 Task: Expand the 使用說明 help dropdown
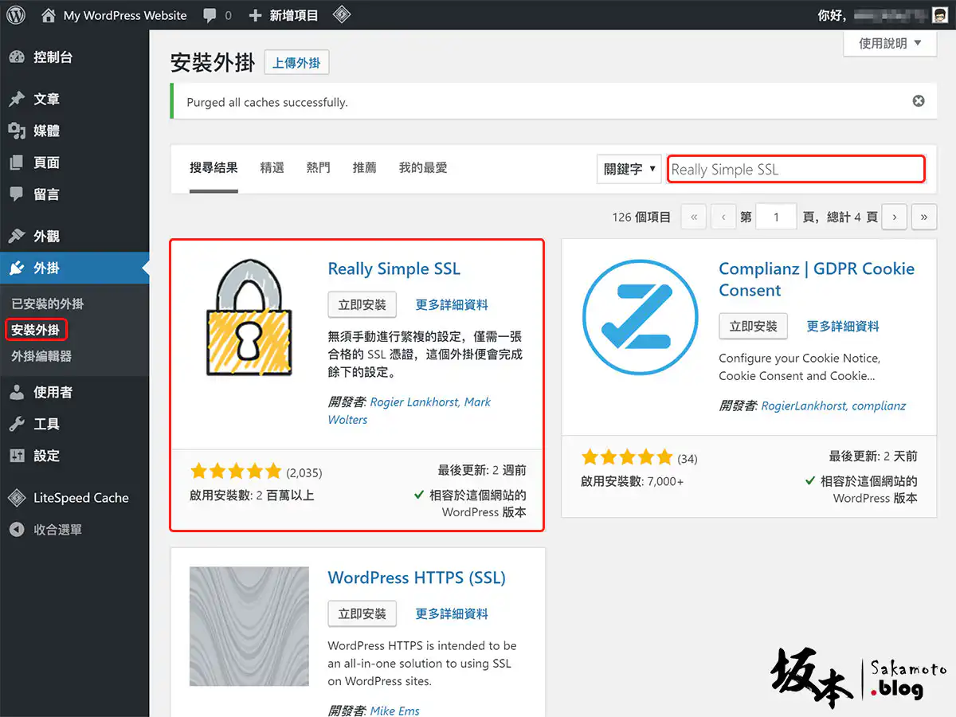tap(889, 44)
